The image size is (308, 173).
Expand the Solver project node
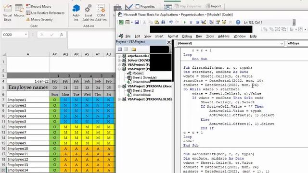pyautogui.click(x=119, y=60)
